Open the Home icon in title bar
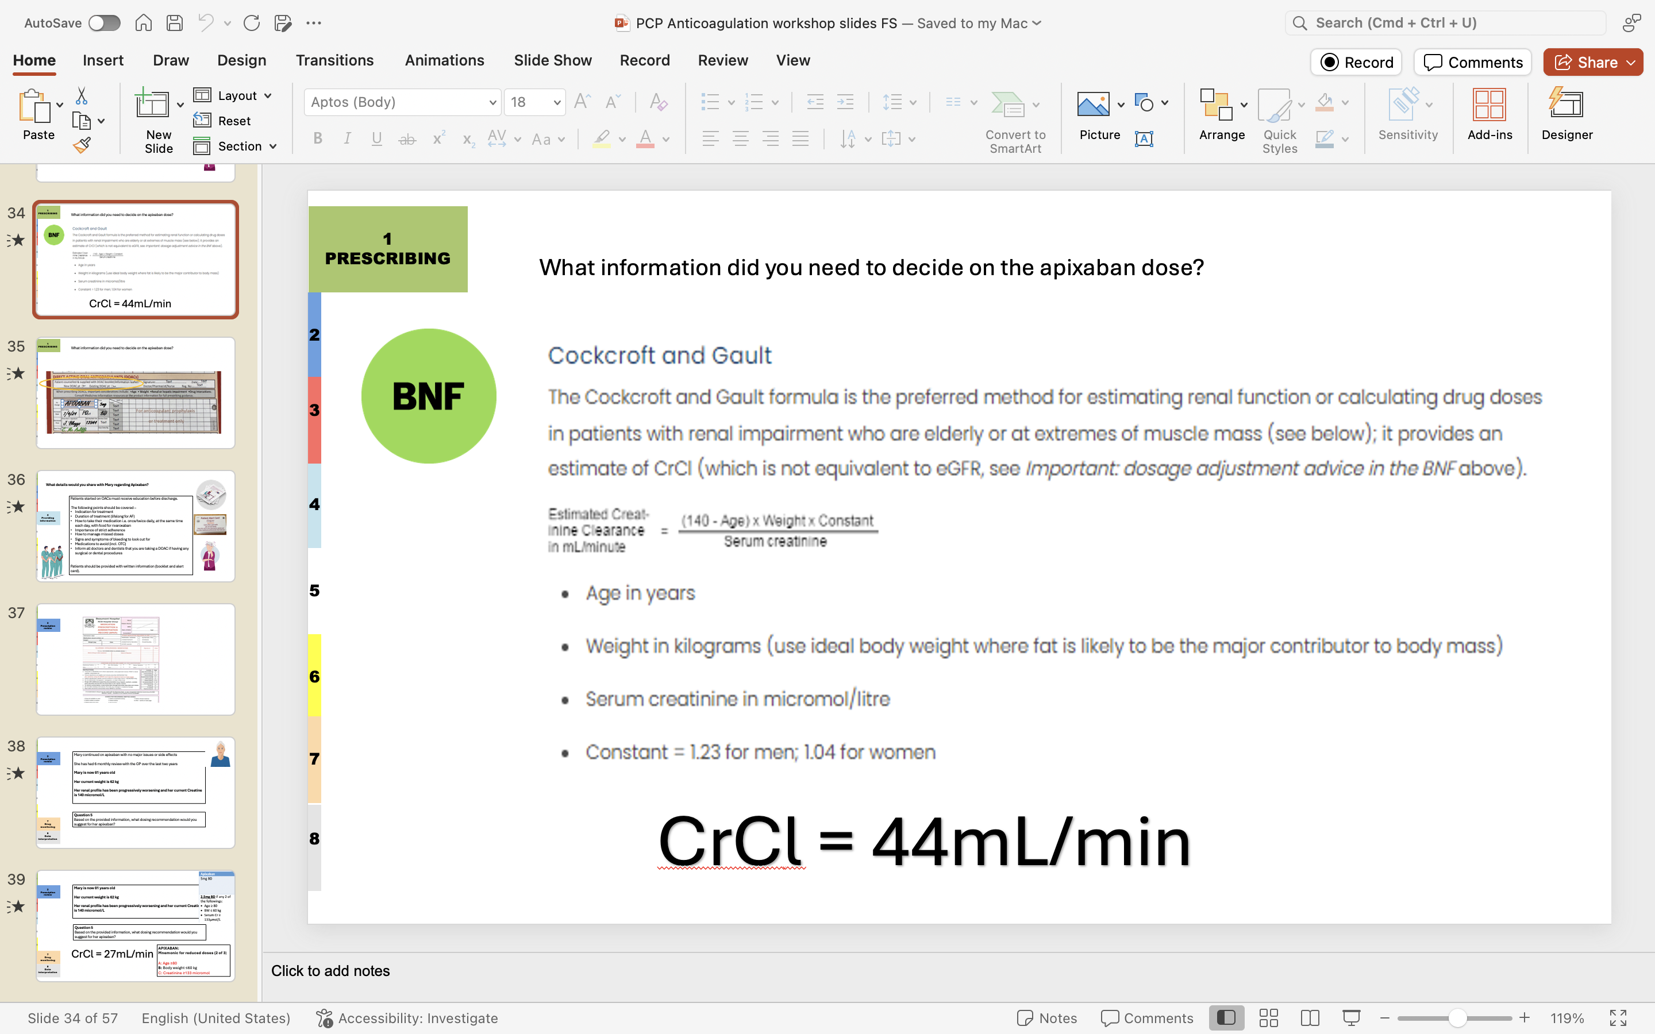This screenshot has height=1034, width=1655. (x=143, y=22)
